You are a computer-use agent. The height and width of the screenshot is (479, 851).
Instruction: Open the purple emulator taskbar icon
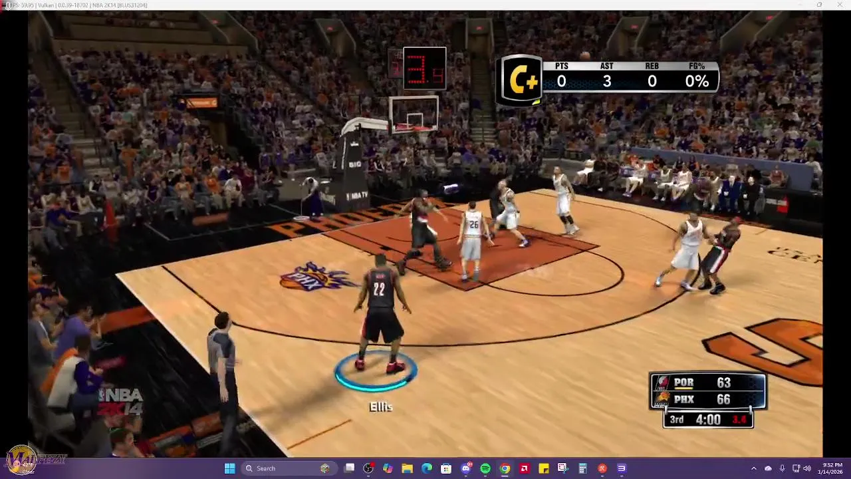coord(621,468)
